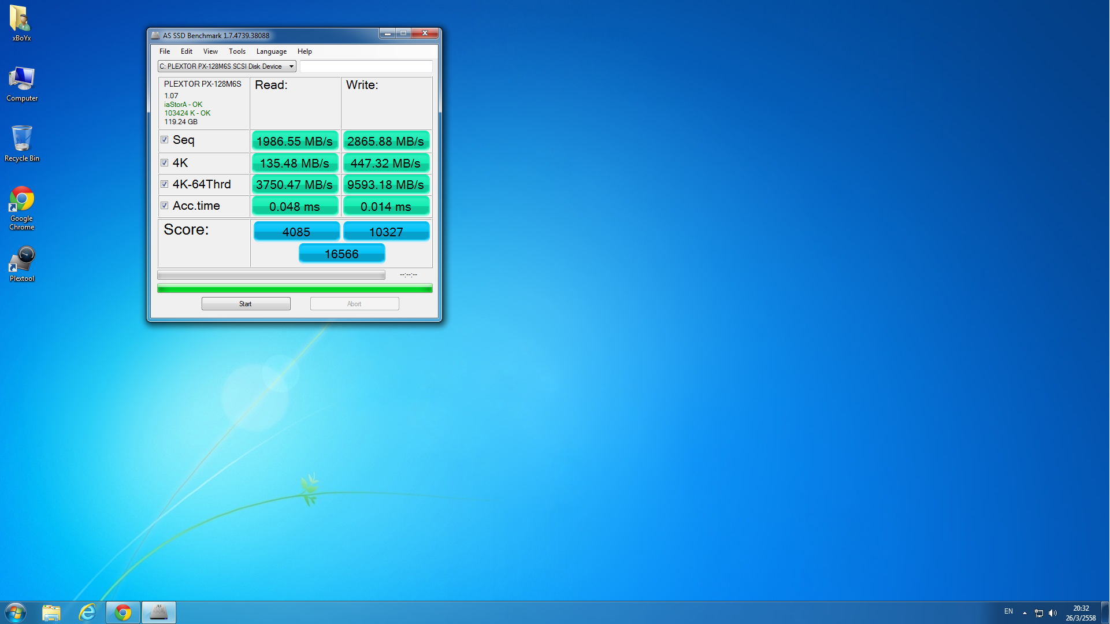
Task: Click the empty field beside drive selector
Action: point(366,66)
